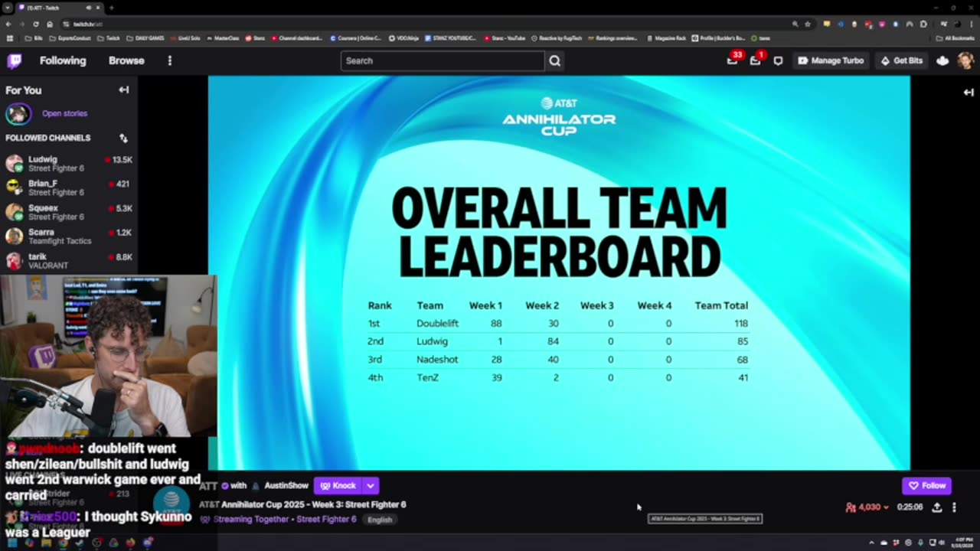The height and width of the screenshot is (551, 980).
Task: Click the English language tag
Action: [x=380, y=520]
